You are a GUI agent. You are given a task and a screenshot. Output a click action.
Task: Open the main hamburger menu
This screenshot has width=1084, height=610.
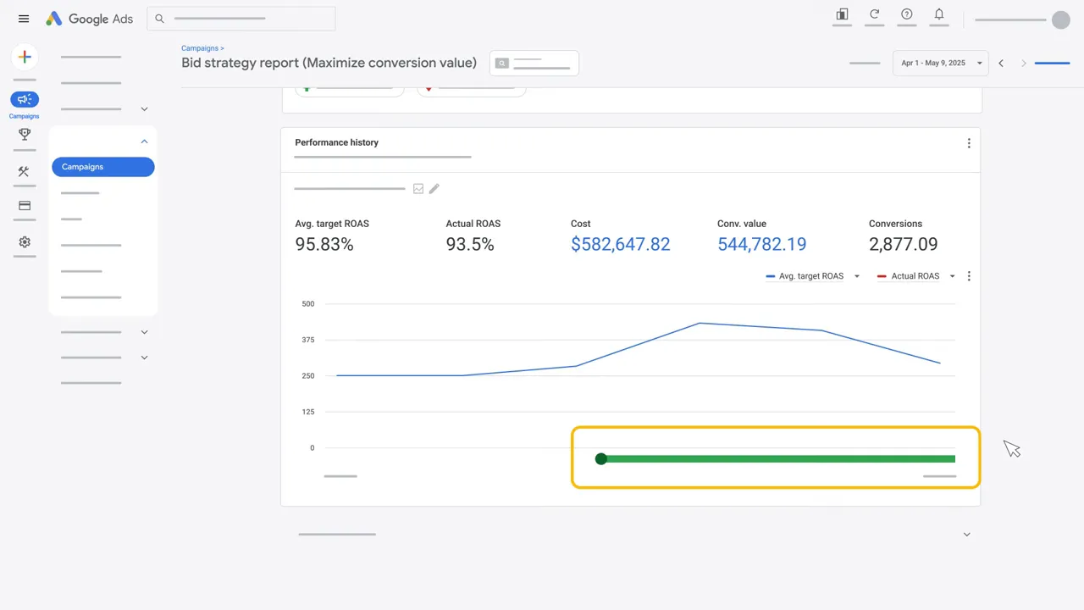click(x=24, y=19)
